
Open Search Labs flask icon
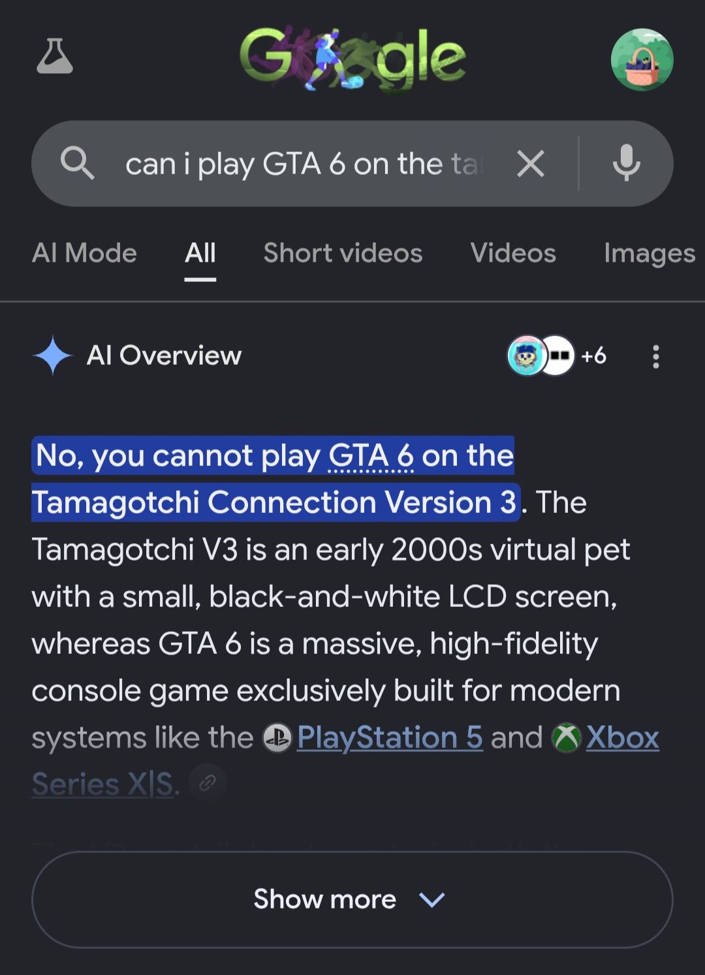[55, 56]
